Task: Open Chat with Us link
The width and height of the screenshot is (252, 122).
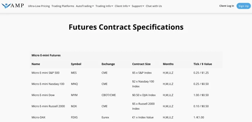Action: tap(154, 6)
